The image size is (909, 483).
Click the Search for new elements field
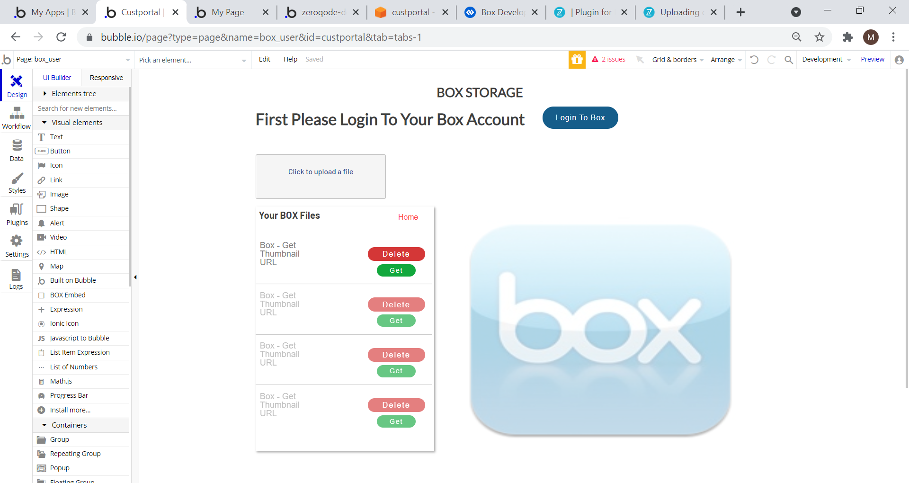click(80, 108)
